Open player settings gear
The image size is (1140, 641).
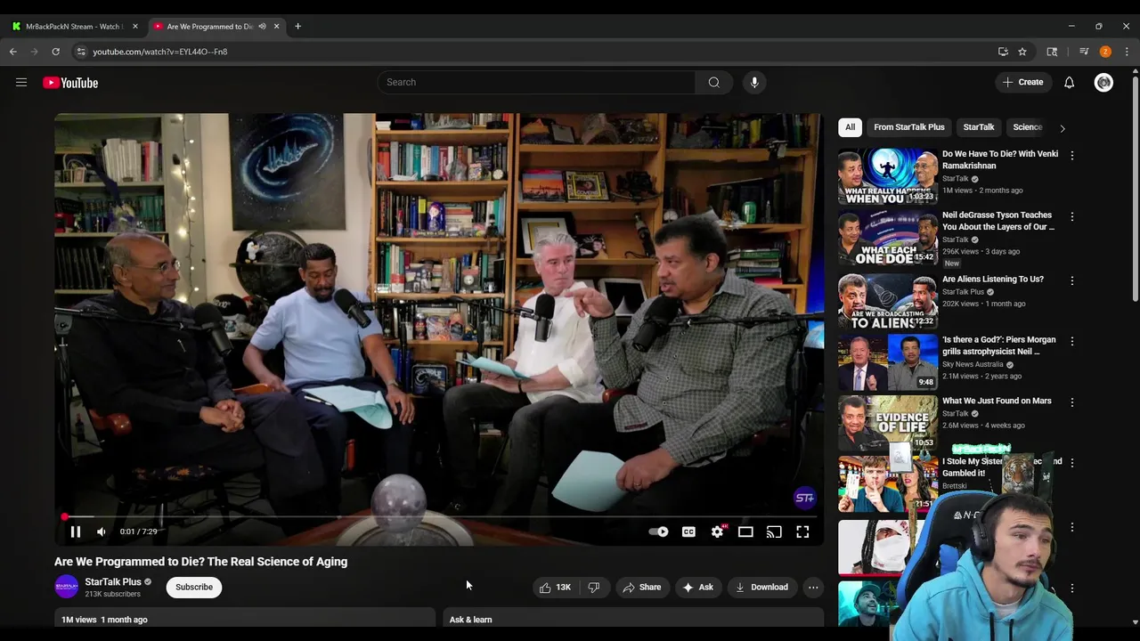(x=718, y=531)
